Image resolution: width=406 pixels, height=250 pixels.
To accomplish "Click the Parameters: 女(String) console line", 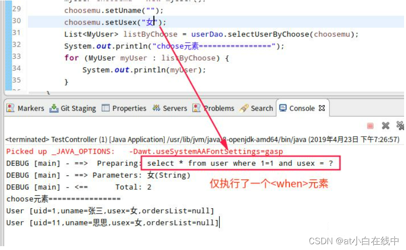I will click(x=98, y=175).
